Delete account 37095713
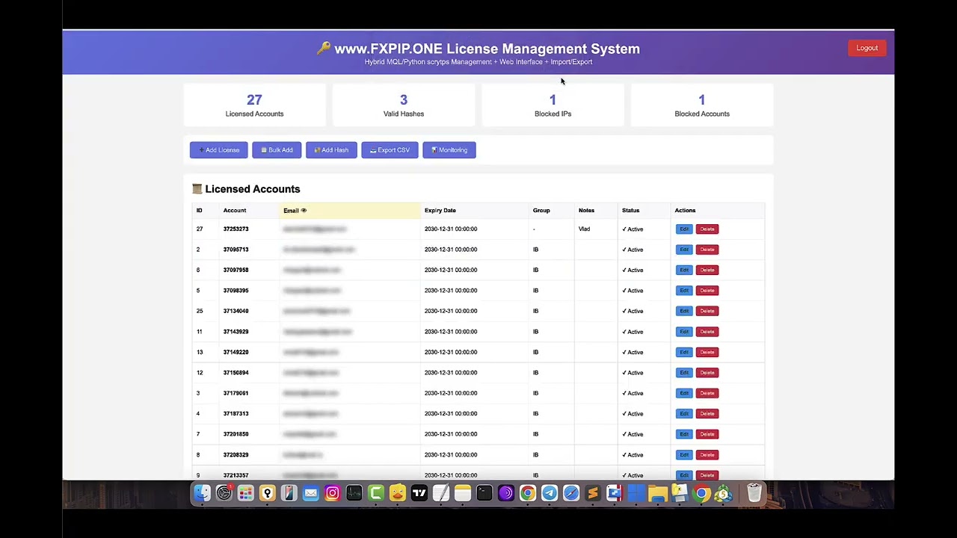 pos(707,250)
